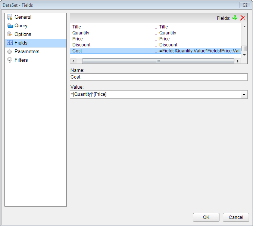Click the horizontal scrollbar thumb
Screen dimensions: 253x226
(158, 61)
